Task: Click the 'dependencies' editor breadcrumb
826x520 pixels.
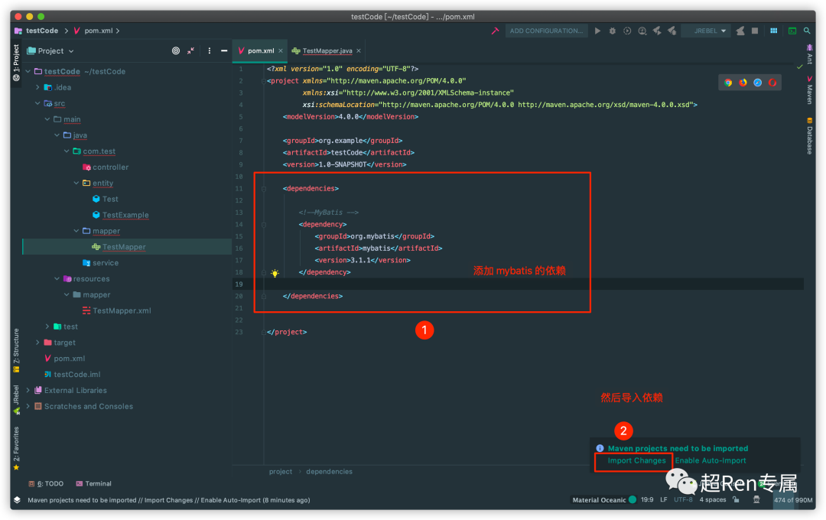Action: [329, 472]
